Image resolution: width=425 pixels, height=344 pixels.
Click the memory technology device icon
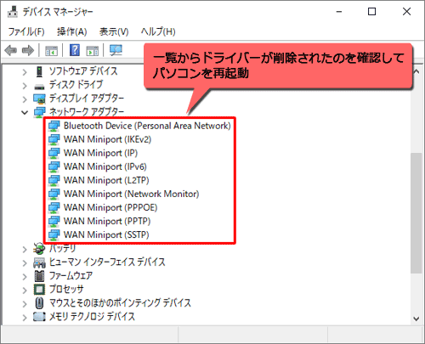(x=39, y=317)
